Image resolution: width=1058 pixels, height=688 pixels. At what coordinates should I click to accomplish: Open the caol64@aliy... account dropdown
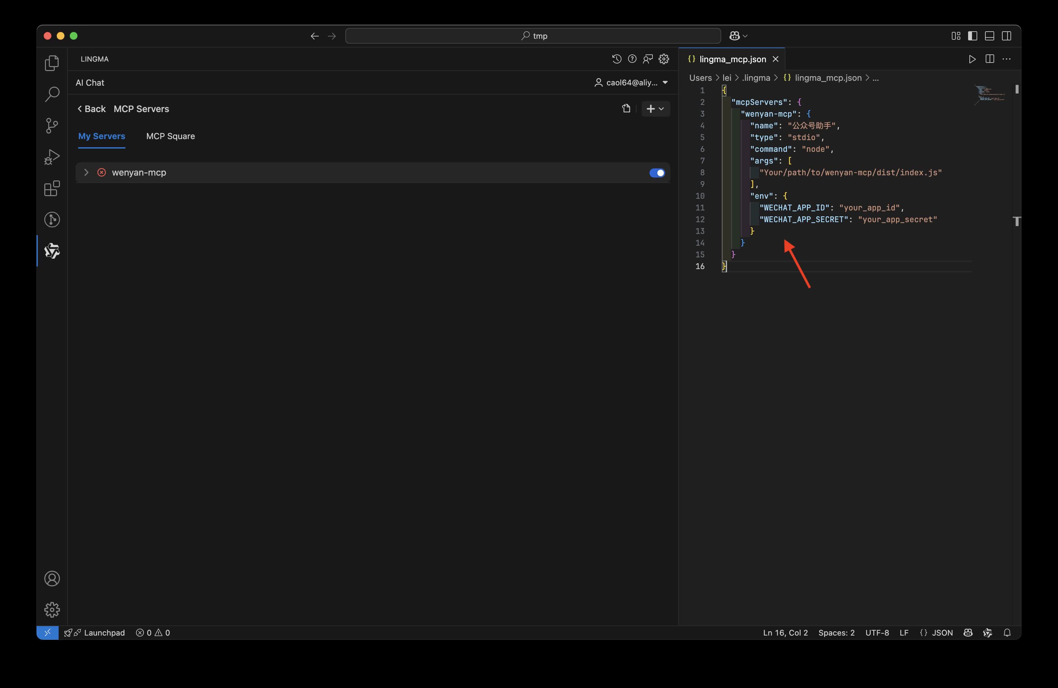(631, 83)
